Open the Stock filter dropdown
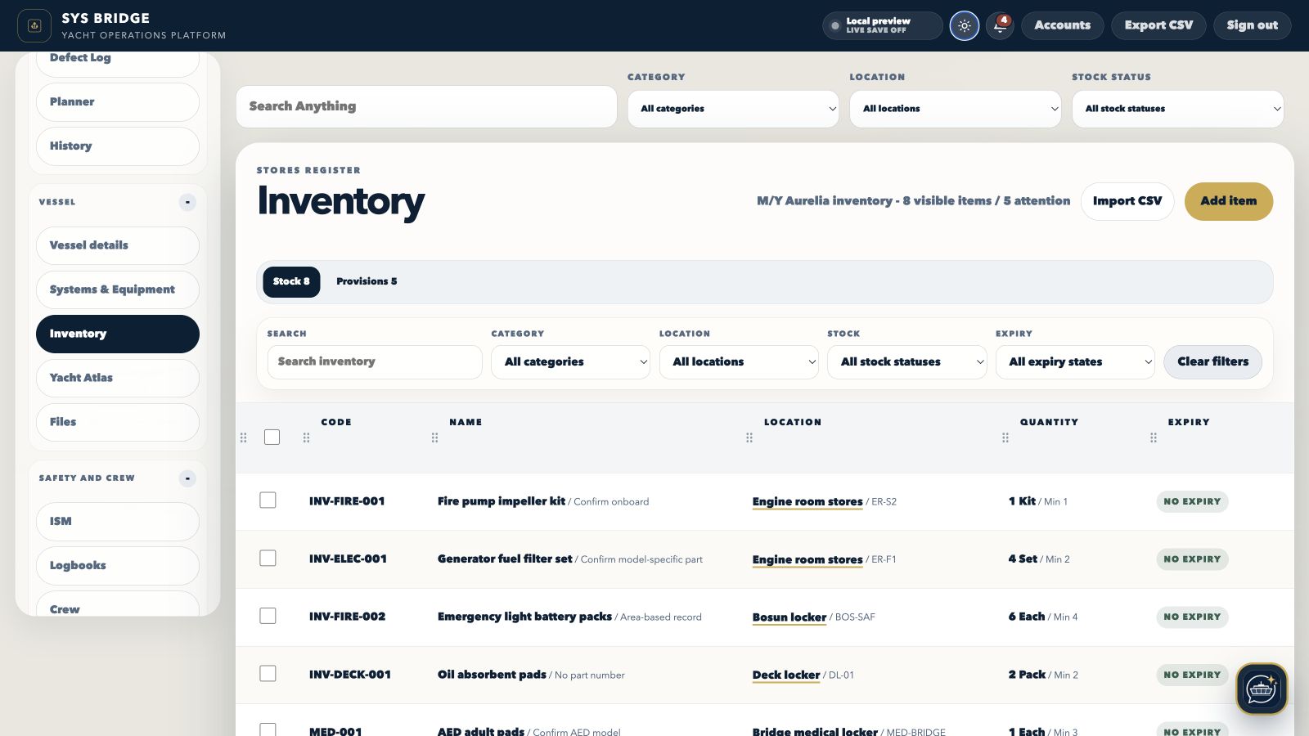1309x736 pixels. coord(906,362)
